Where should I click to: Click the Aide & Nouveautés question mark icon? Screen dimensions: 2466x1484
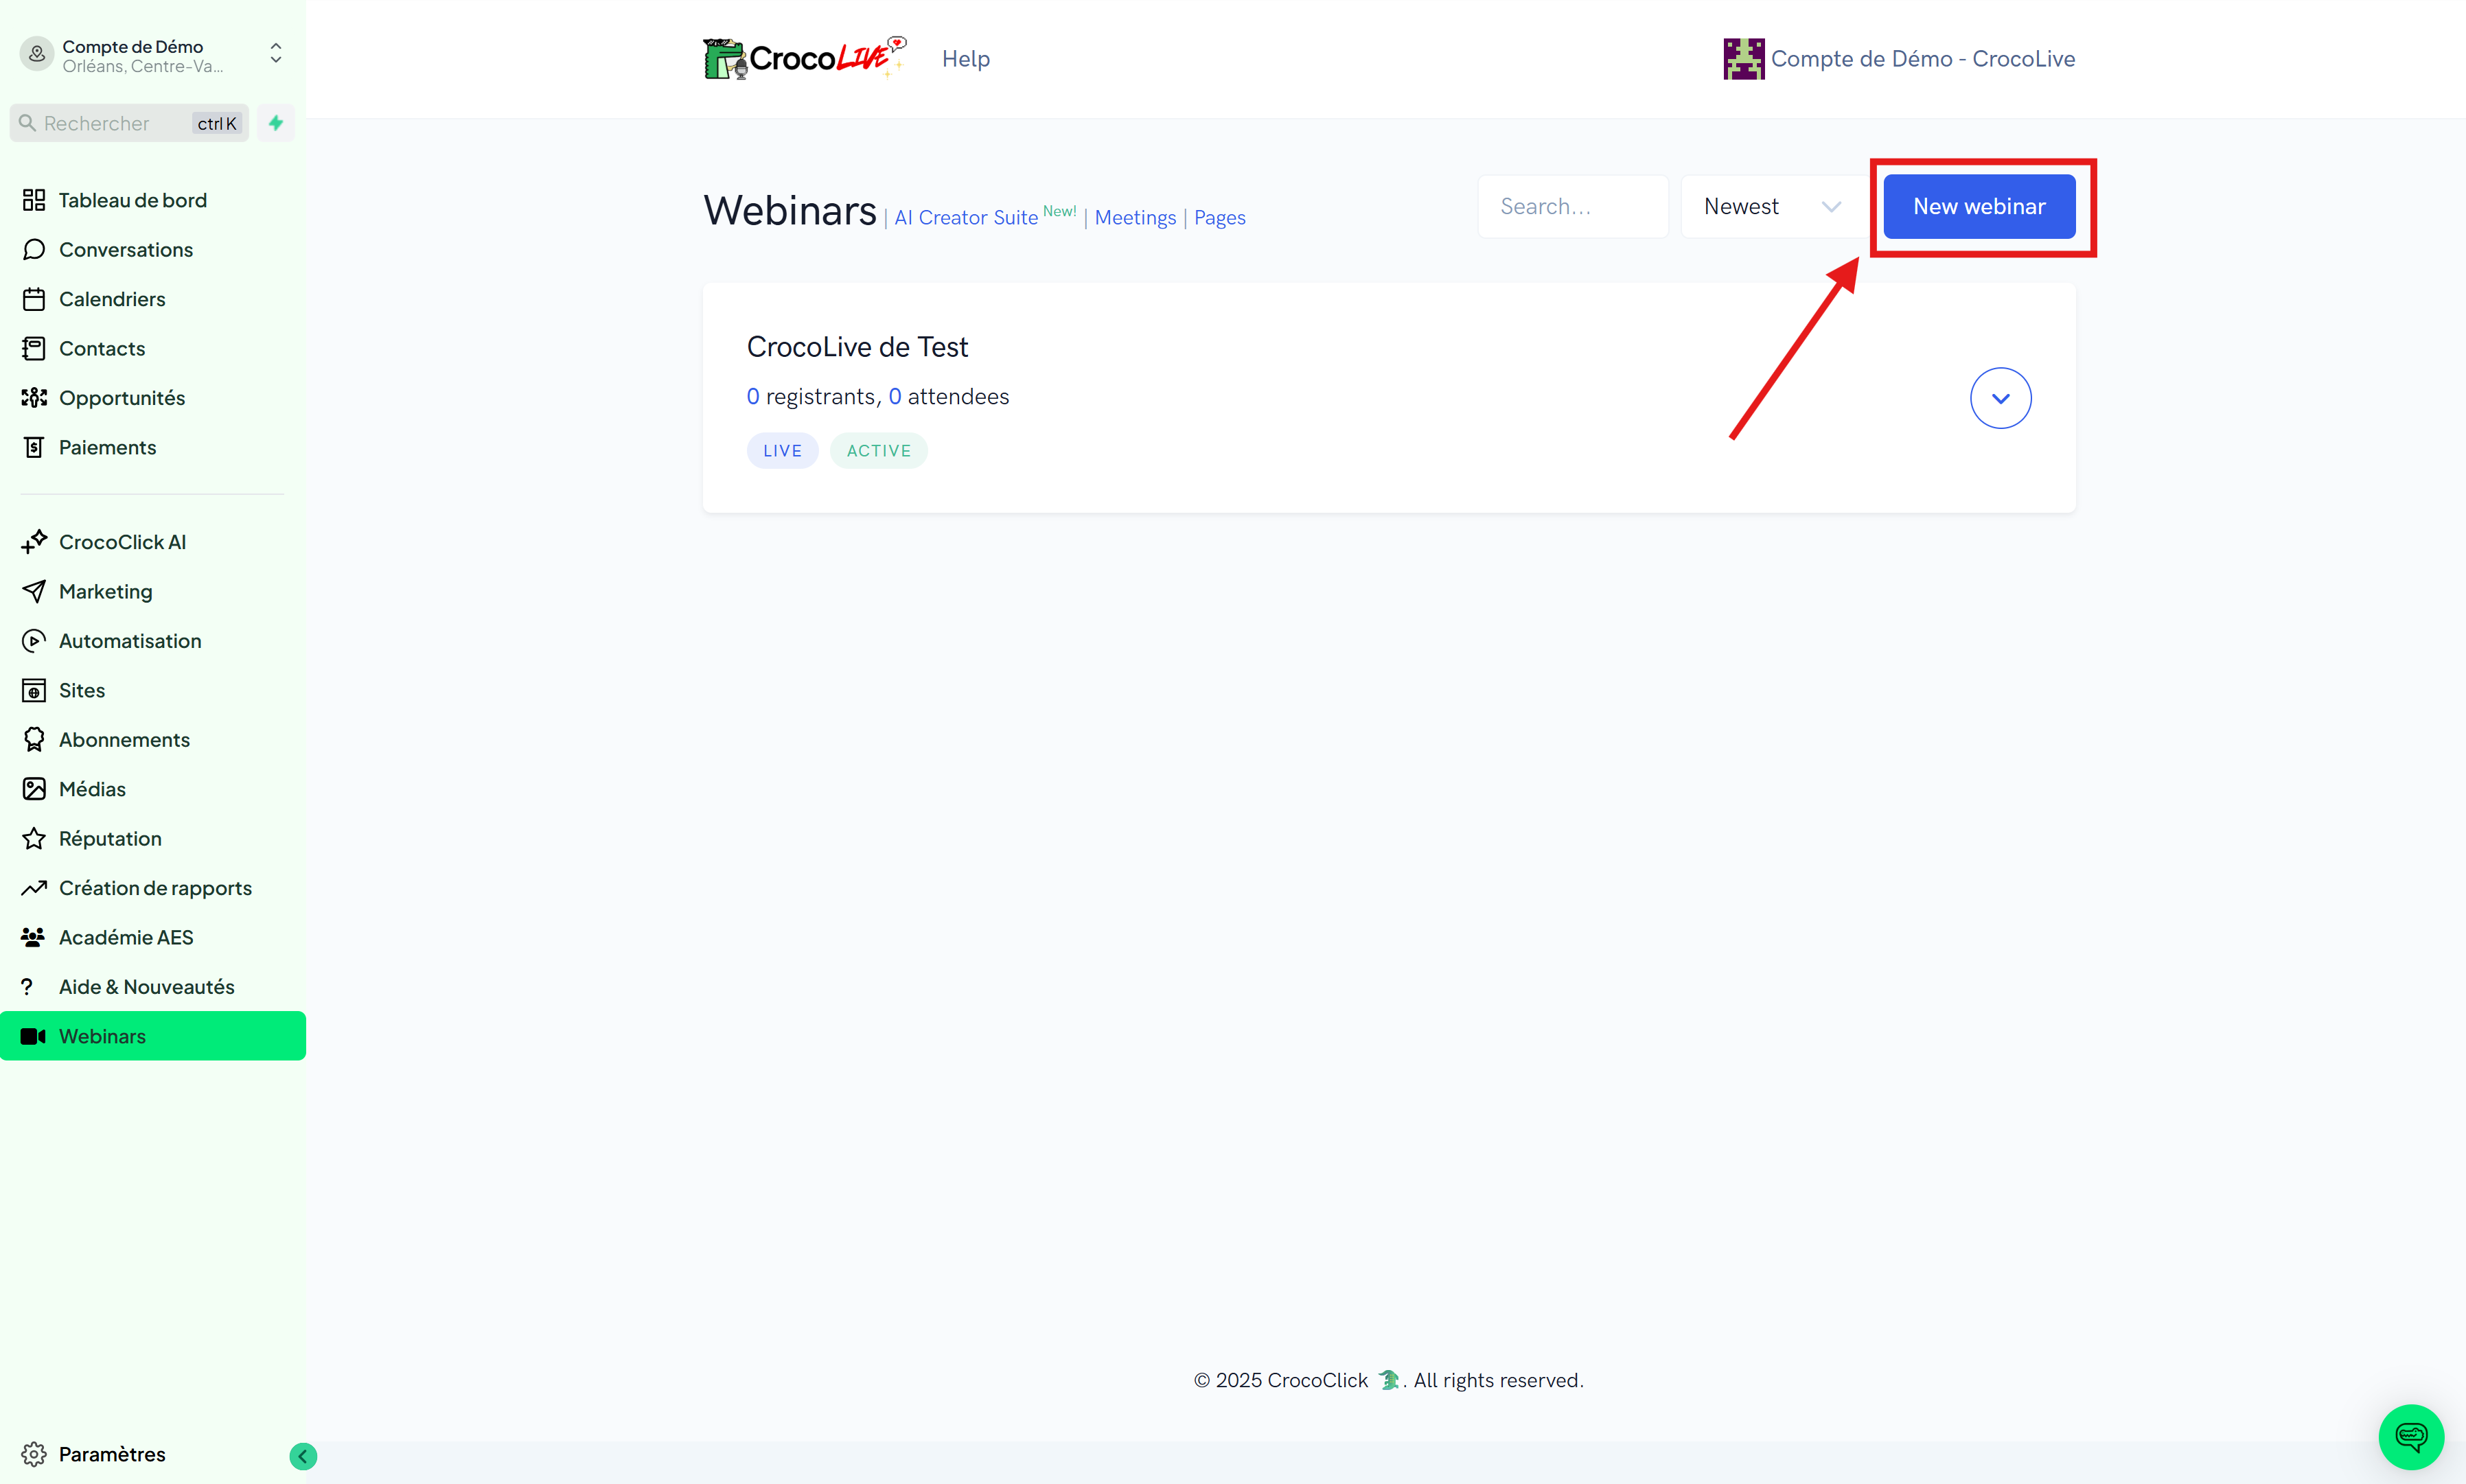click(27, 987)
